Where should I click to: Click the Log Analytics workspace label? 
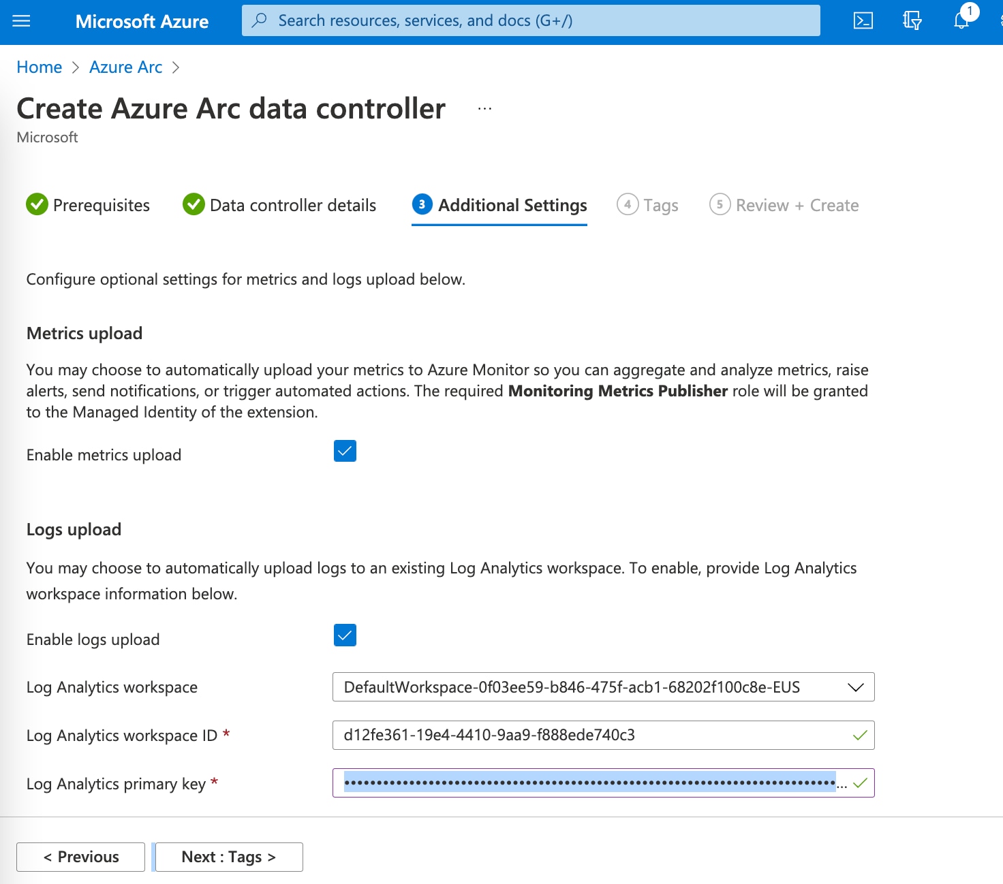112,687
